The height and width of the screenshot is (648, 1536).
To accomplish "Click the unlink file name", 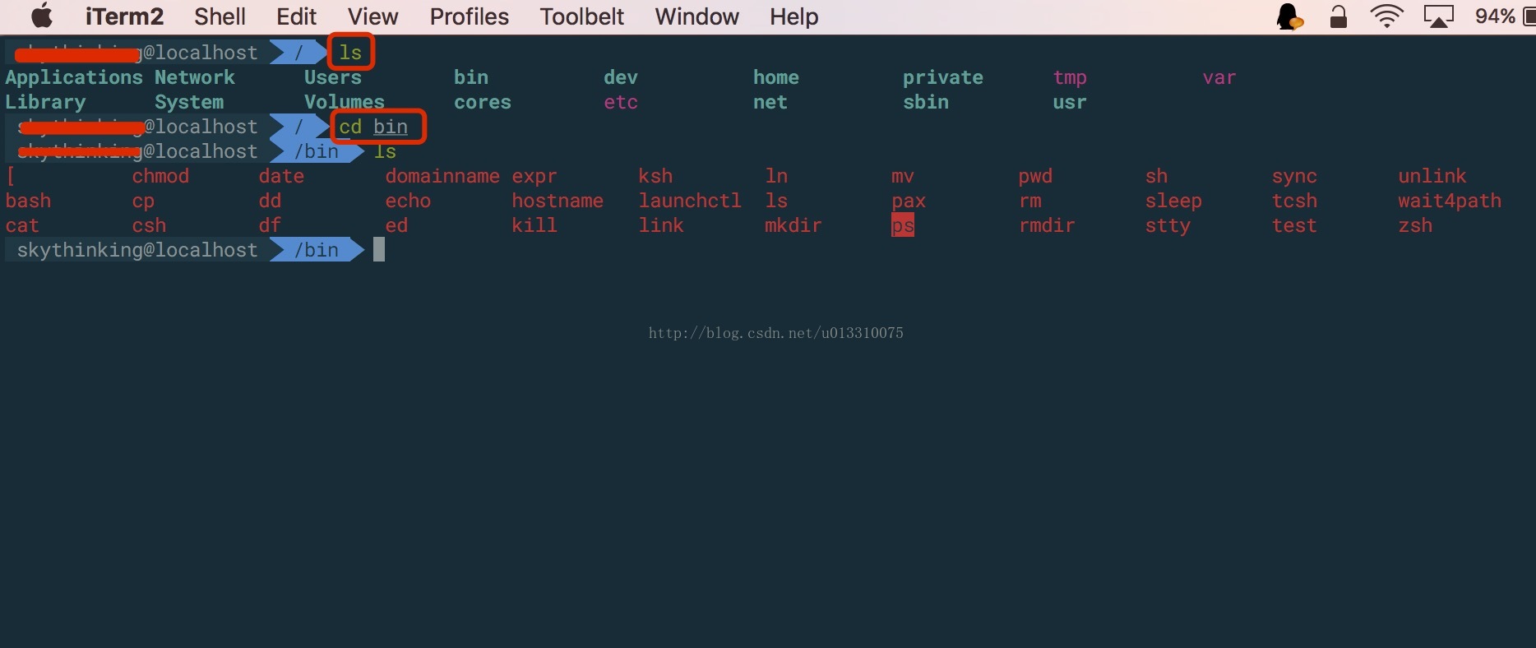I will [1432, 176].
